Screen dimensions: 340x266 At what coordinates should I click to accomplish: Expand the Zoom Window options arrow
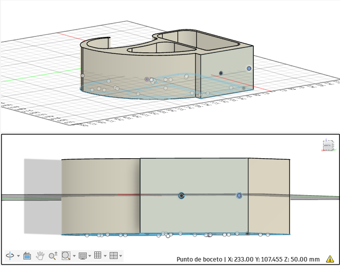74,256
